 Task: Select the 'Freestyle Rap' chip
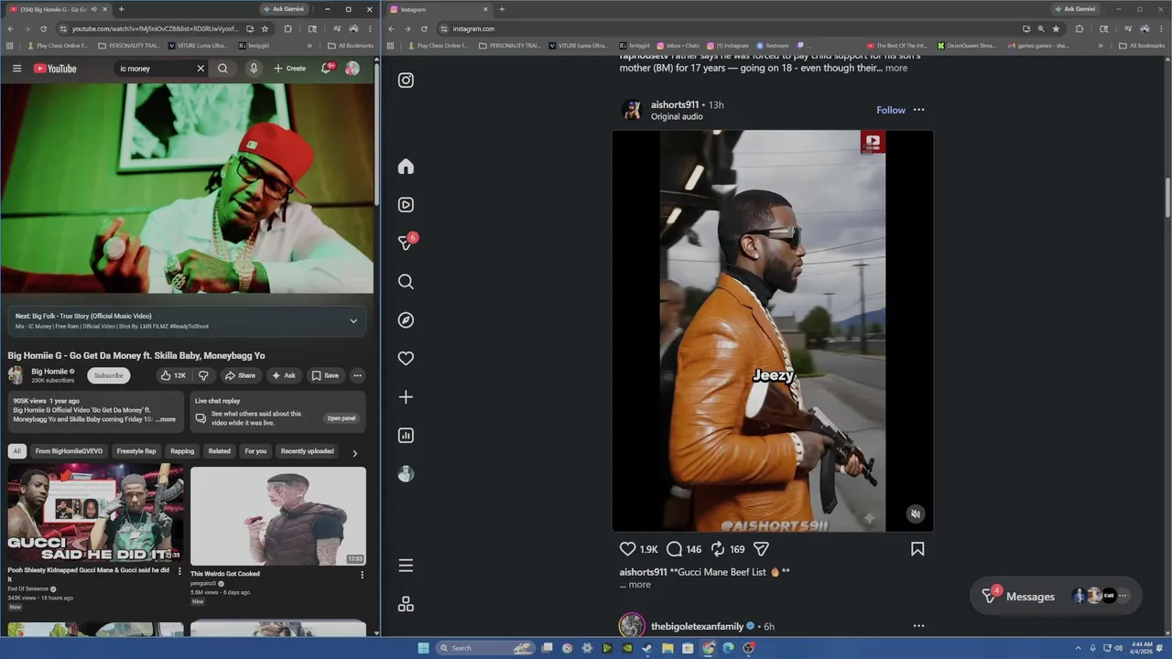click(136, 451)
